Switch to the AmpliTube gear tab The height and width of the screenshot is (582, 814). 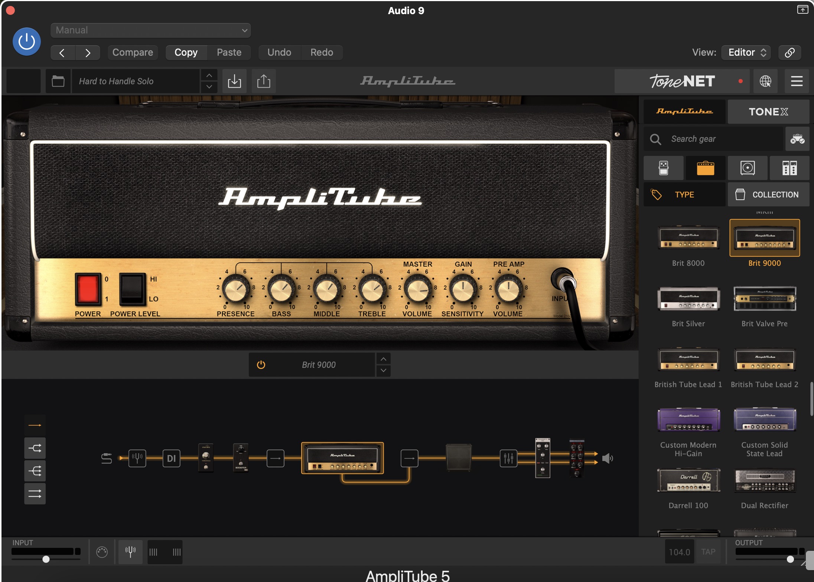[684, 111]
